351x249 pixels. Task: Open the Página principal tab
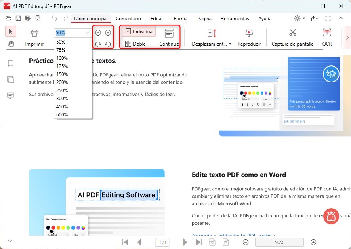90,18
